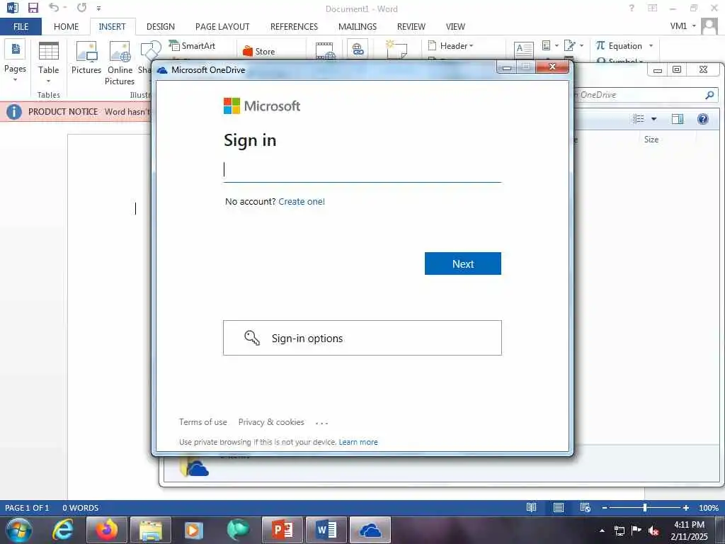Open the Windows Start menu
The height and width of the screenshot is (544, 725).
[19, 530]
